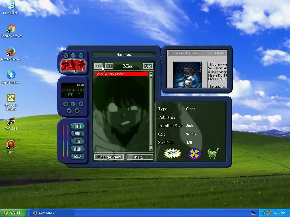Open the PREFS section

pos(78,157)
